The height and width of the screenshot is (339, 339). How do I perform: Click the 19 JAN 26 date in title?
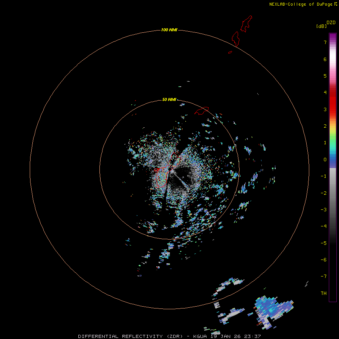(226, 336)
